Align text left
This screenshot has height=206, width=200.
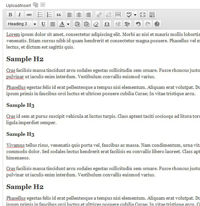tap(70, 15)
